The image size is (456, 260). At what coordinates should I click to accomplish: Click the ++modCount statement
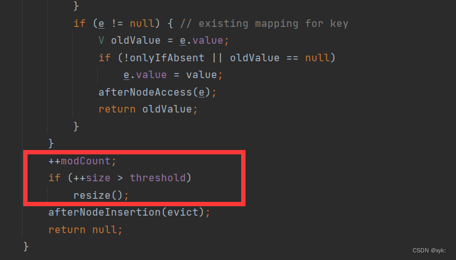(82, 161)
